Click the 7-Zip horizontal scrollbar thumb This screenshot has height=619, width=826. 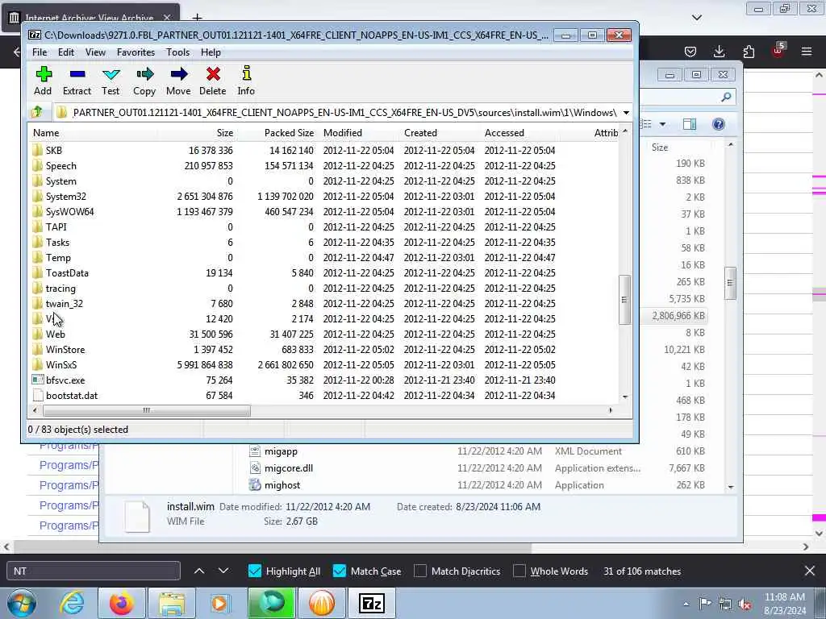click(x=147, y=410)
